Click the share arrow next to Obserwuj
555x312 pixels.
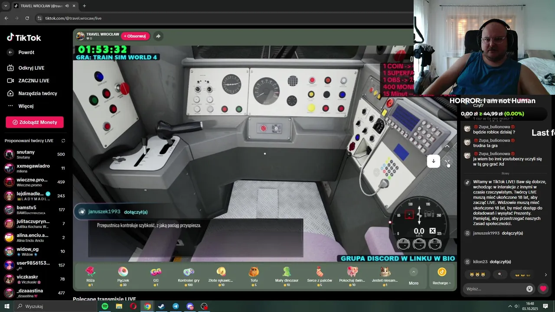pos(158,36)
